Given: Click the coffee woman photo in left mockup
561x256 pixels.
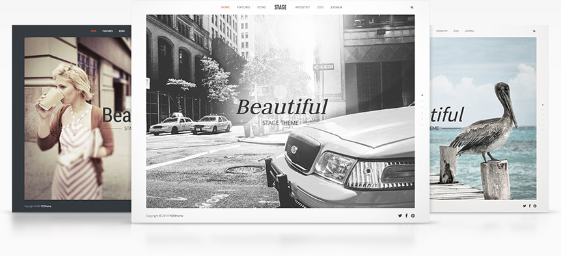Looking at the screenshot, I should [x=77, y=118].
